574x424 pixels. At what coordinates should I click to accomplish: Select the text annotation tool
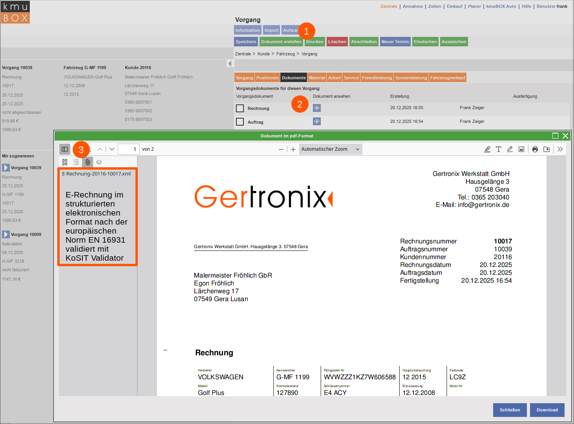point(499,149)
